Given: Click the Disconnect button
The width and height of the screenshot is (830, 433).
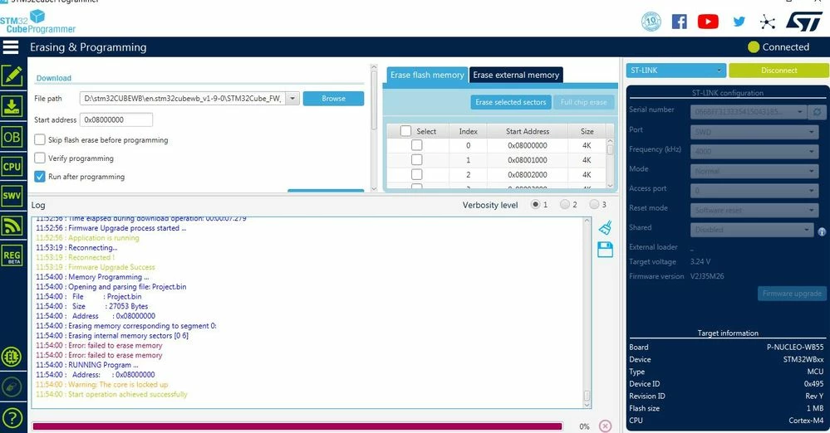Looking at the screenshot, I should [779, 71].
